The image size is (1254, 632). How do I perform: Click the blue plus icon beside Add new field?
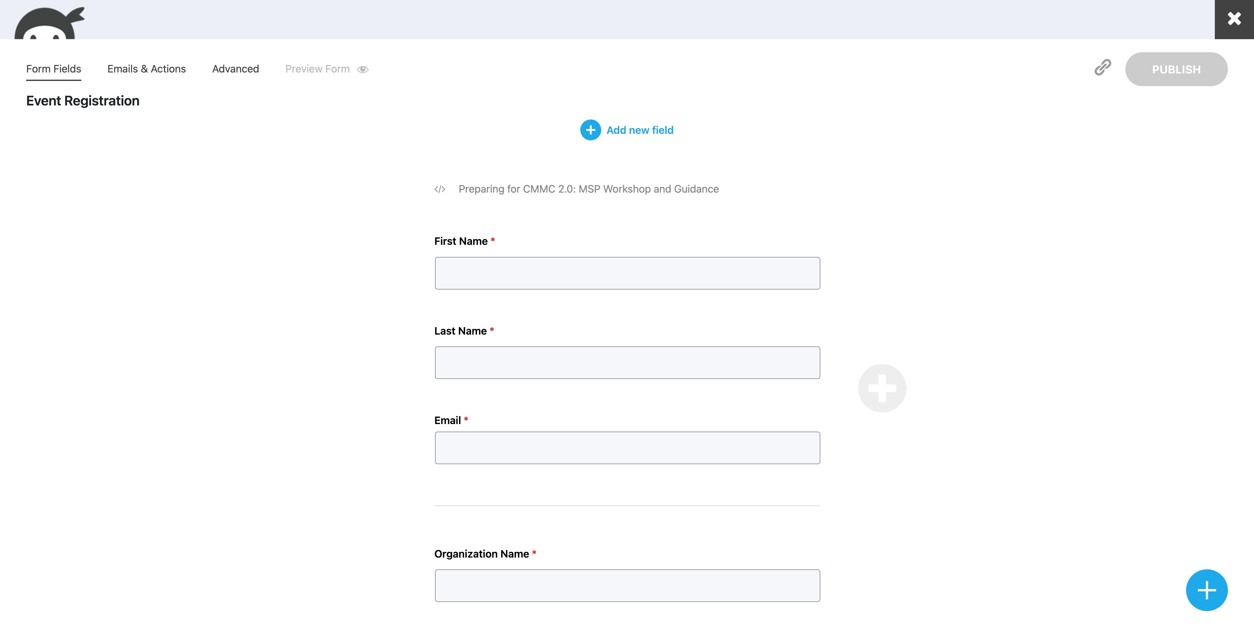click(590, 130)
